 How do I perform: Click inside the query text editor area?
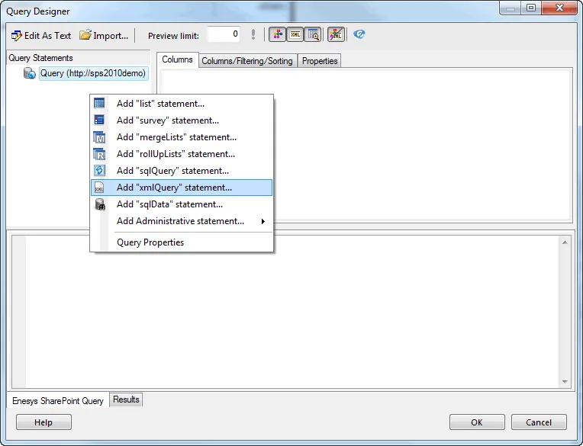point(292,312)
